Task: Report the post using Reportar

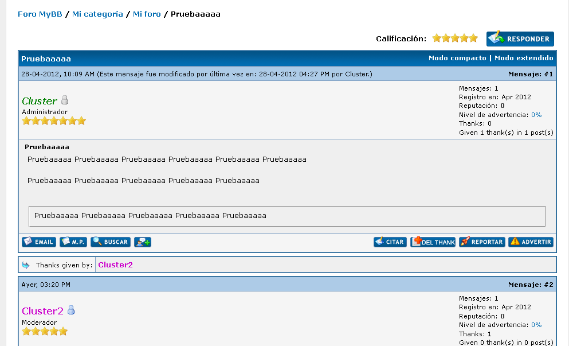Action: click(x=482, y=242)
